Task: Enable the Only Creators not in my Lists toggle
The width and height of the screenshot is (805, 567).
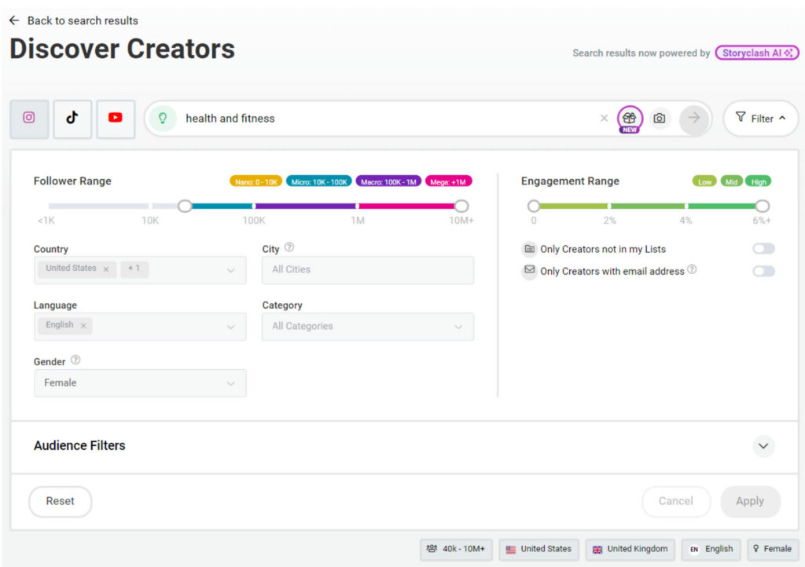Action: point(763,248)
